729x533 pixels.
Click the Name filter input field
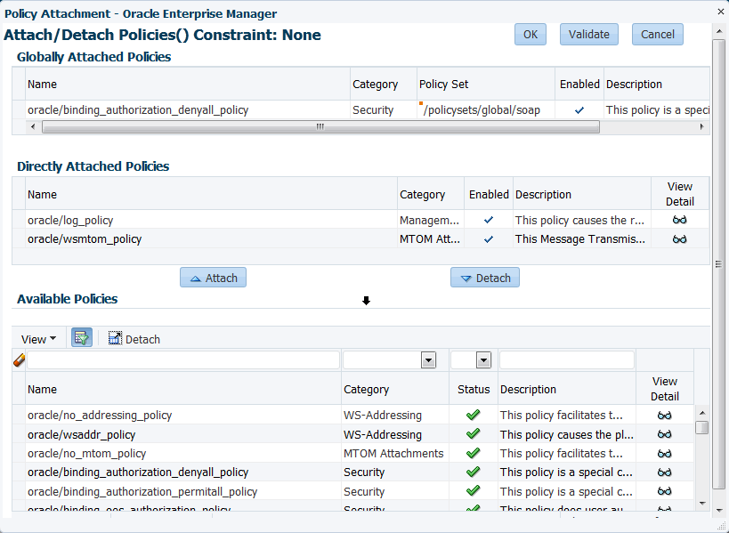[x=183, y=360]
